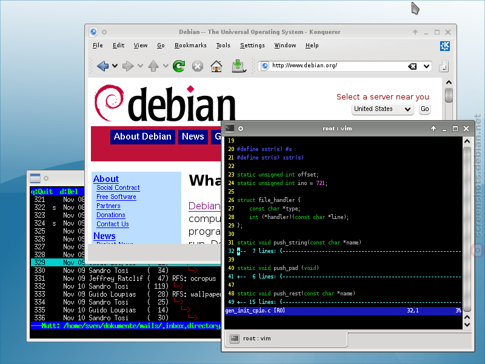Select Mutt message 331 from Jeffrey Ratclif
Screen dimensions: 485x364
[125, 278]
